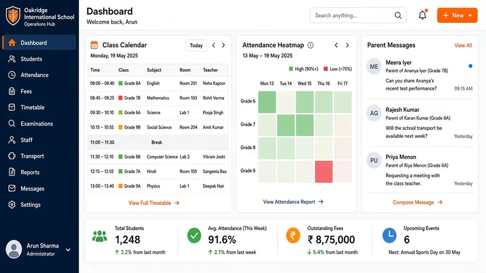This screenshot has height=273, width=486.
Task: Click the Today button
Action: point(196,45)
